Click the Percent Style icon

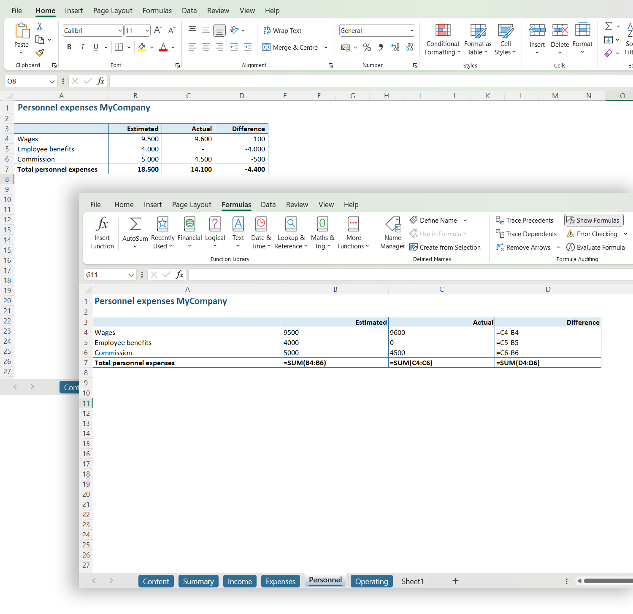click(367, 47)
